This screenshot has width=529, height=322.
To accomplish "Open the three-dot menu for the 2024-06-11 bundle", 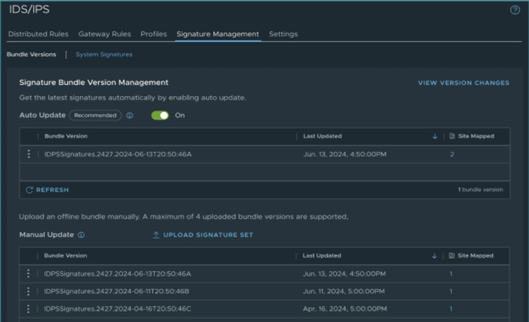I will pyautogui.click(x=28, y=291).
